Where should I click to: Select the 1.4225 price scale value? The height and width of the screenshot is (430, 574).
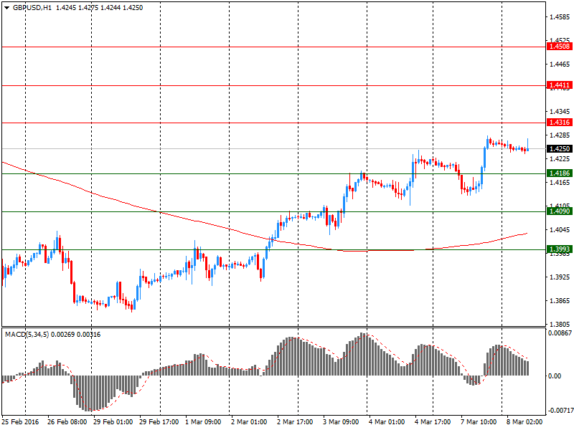tap(560, 158)
